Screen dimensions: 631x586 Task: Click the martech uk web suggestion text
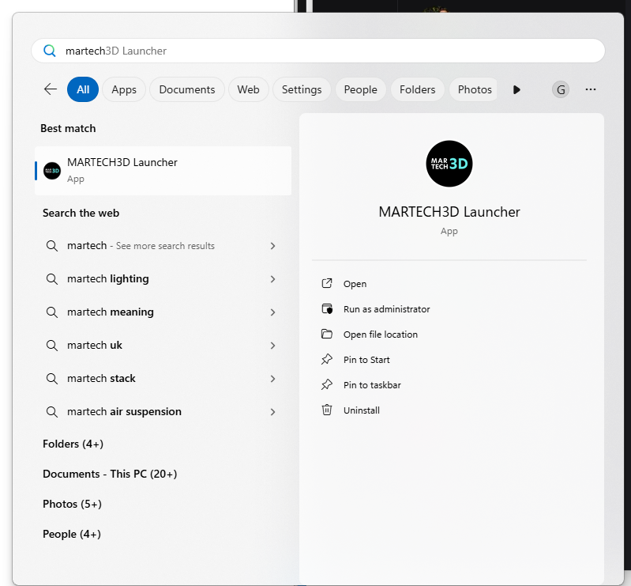pyautogui.click(x=95, y=346)
